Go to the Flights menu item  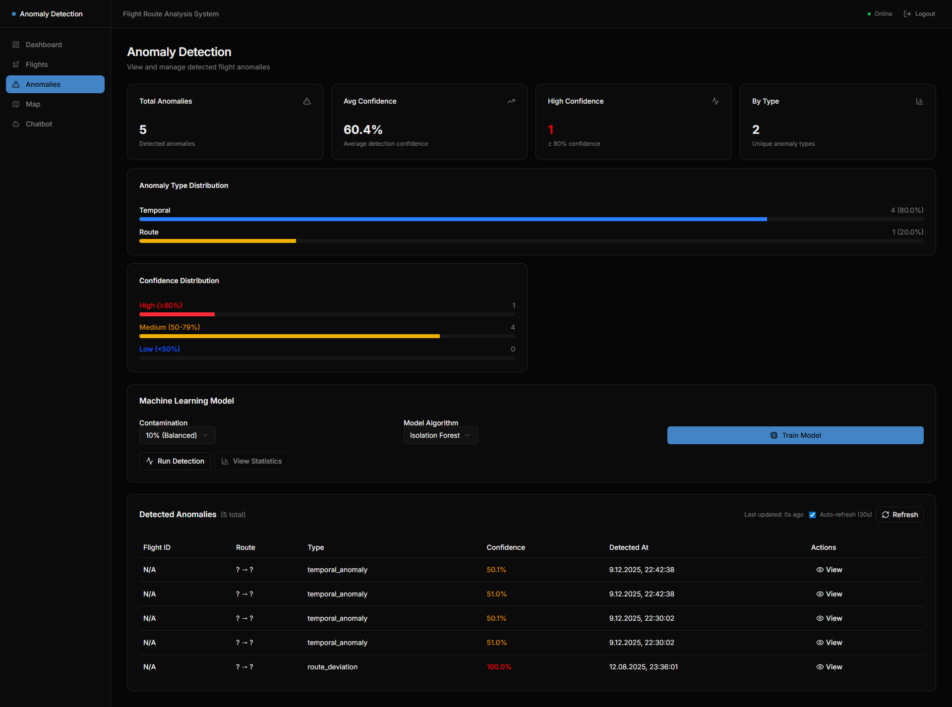tap(37, 64)
